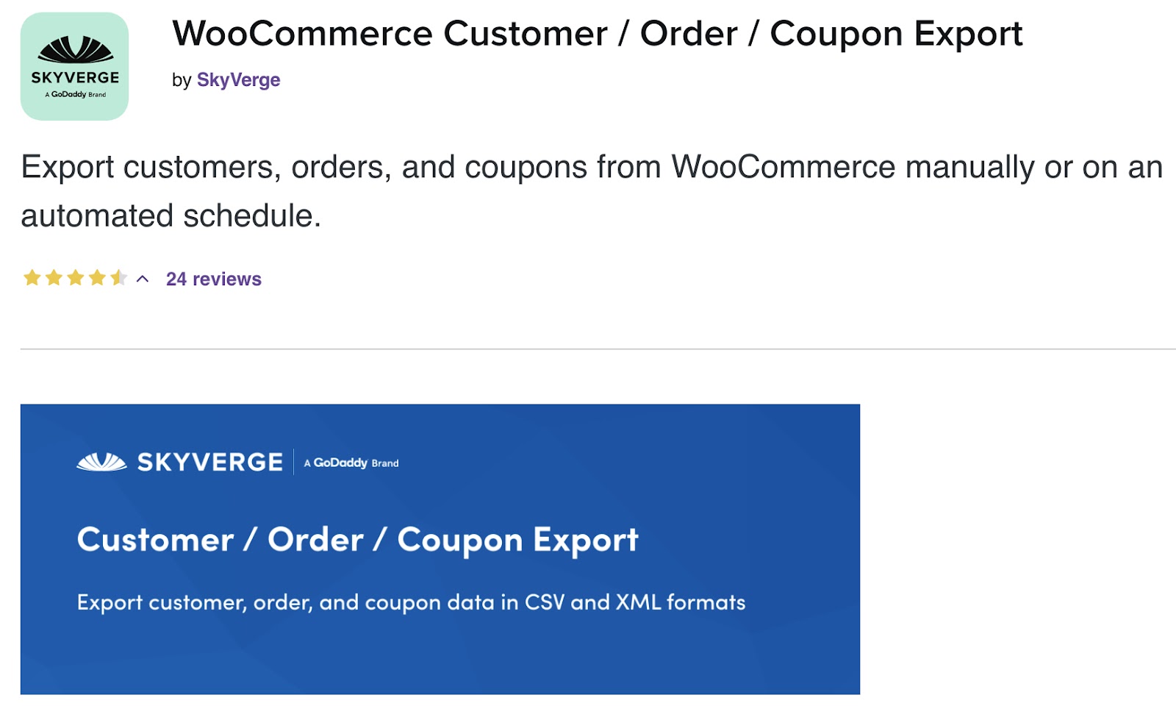This screenshot has width=1176, height=709.
Task: Click the white SkyVerge fan logo in banner
Action: tap(101, 462)
